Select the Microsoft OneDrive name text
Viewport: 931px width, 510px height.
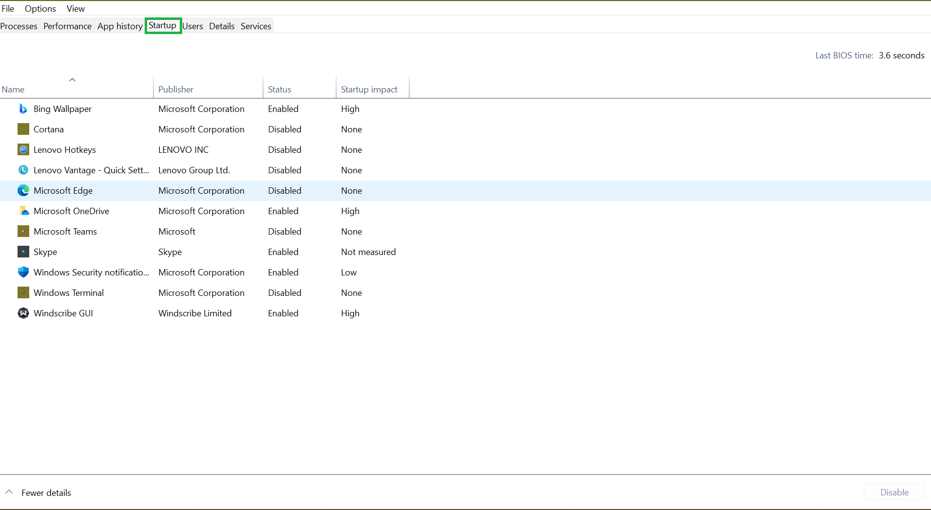(71, 211)
